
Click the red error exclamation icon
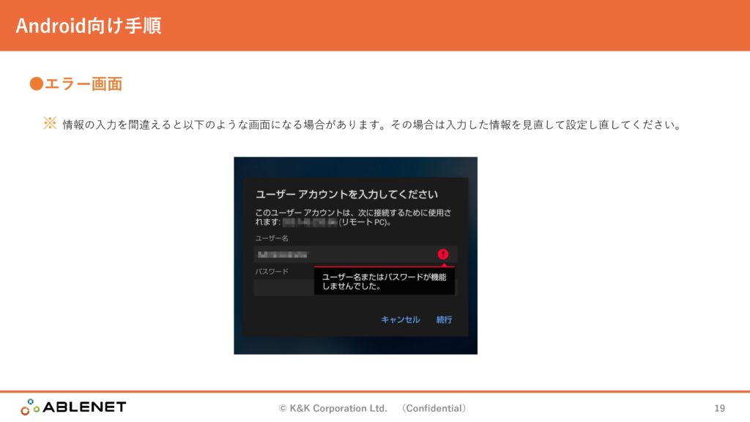[442, 254]
